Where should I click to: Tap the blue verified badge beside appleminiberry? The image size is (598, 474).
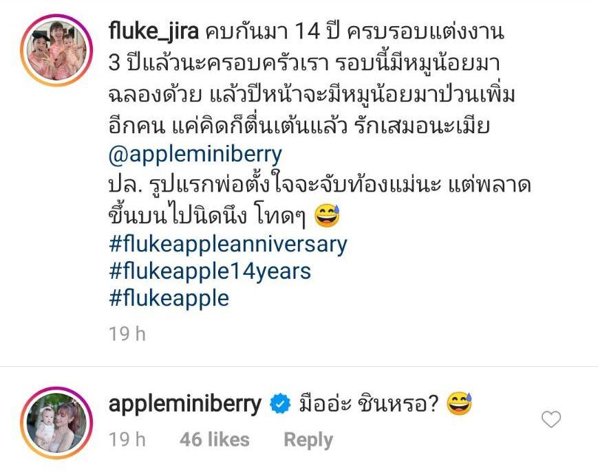coord(280,403)
